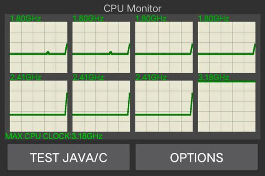Screen dimensions: 265x176
Task: Click the third 2.41GHz frequency label
Action: 151,77
